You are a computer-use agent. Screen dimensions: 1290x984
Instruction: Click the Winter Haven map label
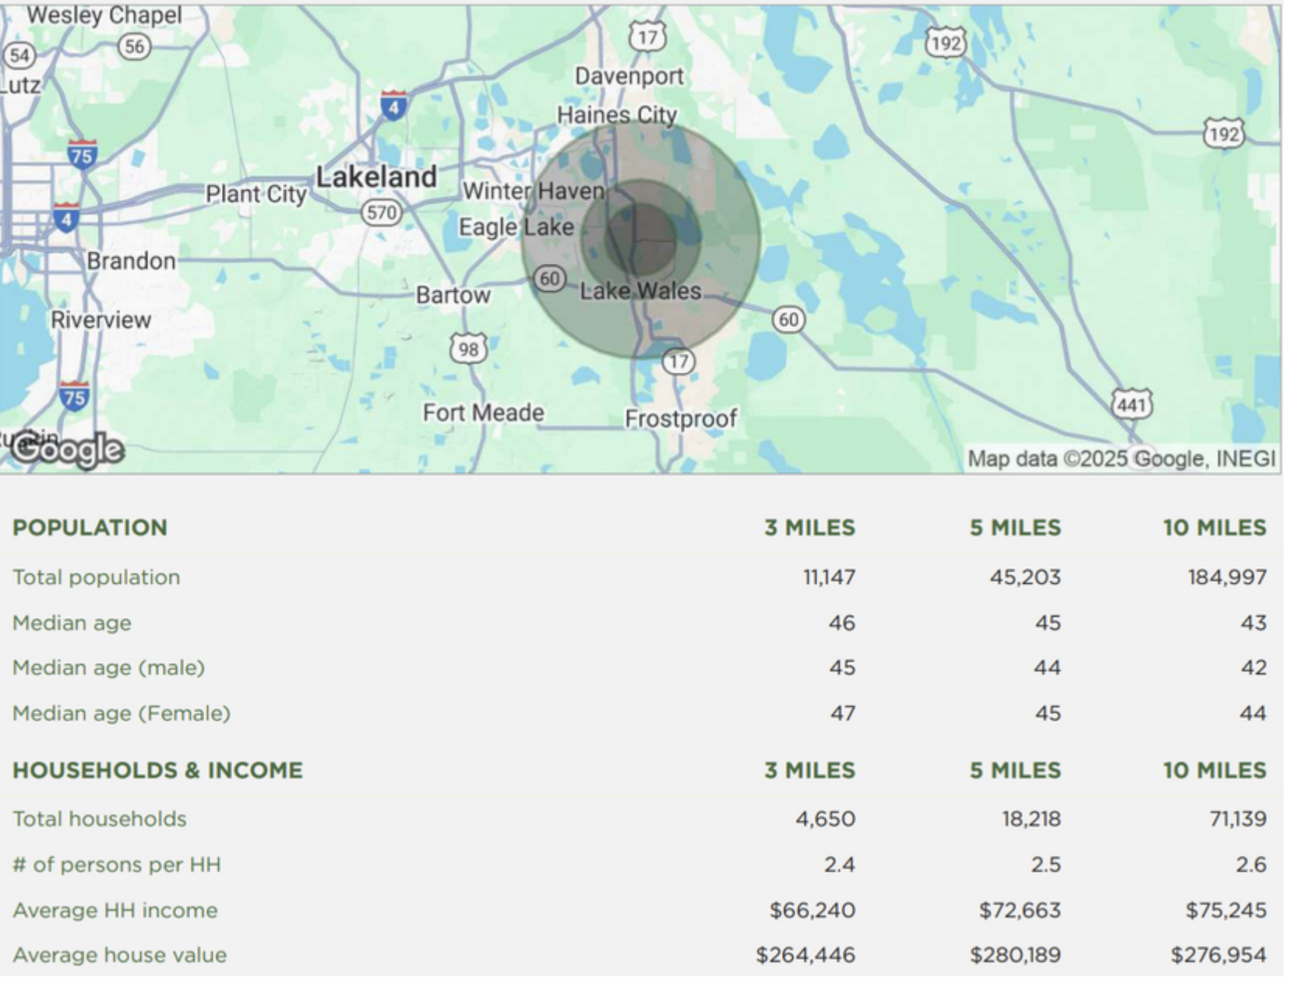[x=534, y=191]
